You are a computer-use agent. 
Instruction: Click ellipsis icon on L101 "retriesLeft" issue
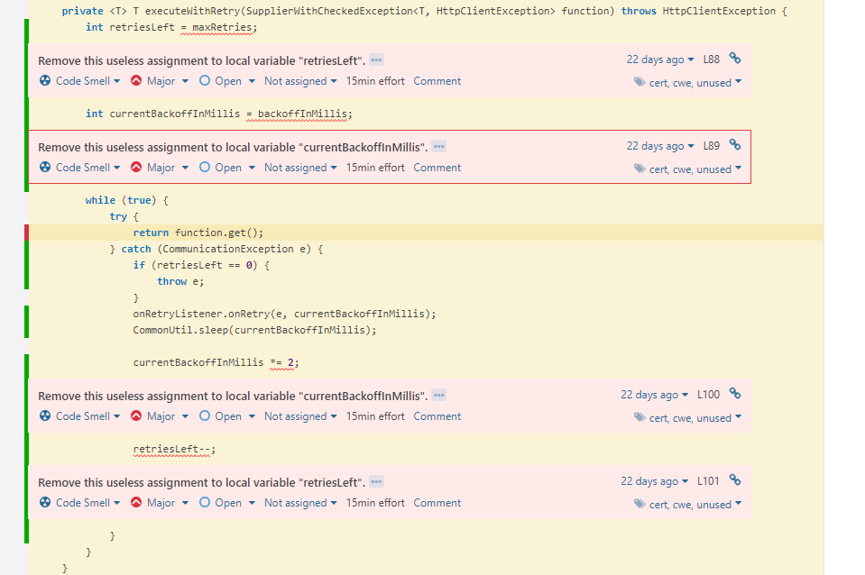[376, 481]
